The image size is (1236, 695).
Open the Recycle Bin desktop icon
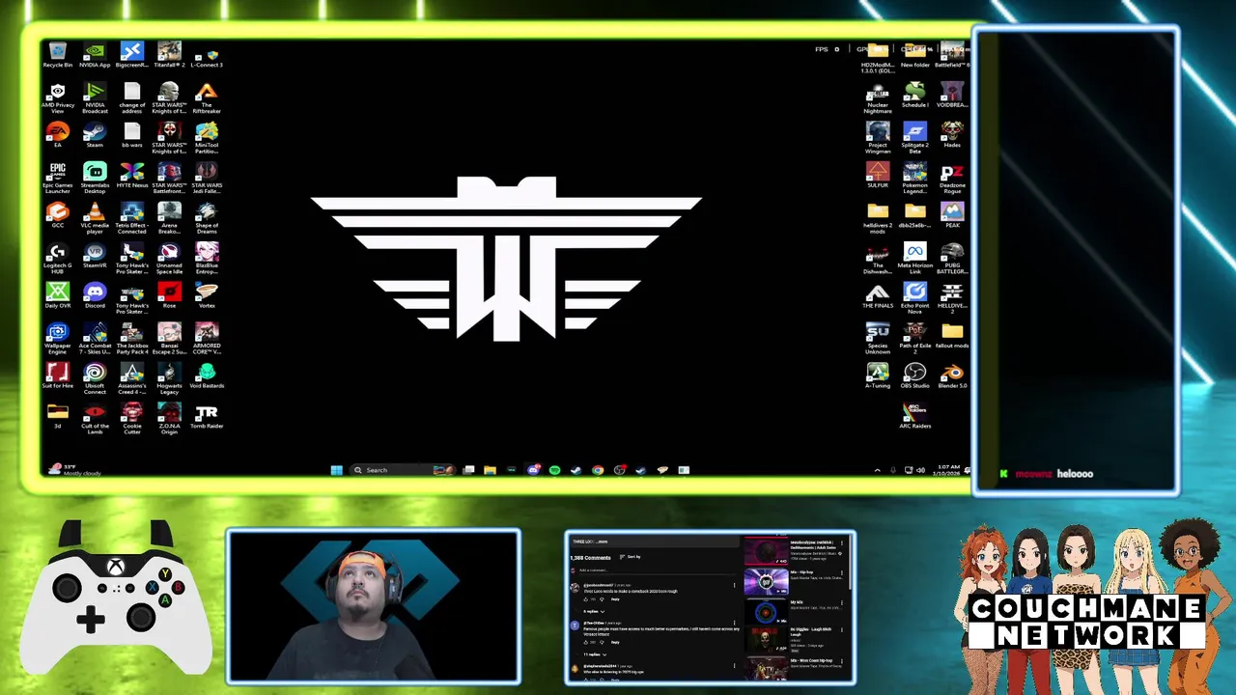coord(58,55)
